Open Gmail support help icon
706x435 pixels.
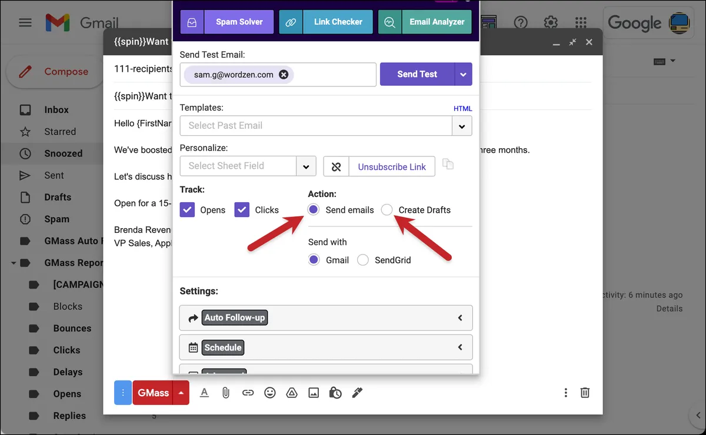pyautogui.click(x=521, y=22)
